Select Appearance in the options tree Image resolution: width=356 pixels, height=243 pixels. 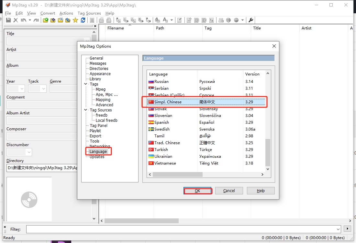coord(100,74)
